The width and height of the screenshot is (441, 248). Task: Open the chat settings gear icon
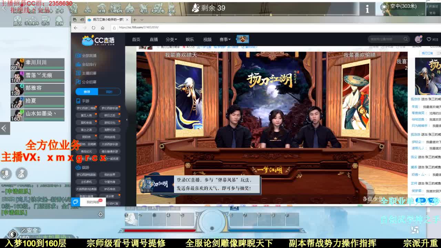click(x=100, y=214)
